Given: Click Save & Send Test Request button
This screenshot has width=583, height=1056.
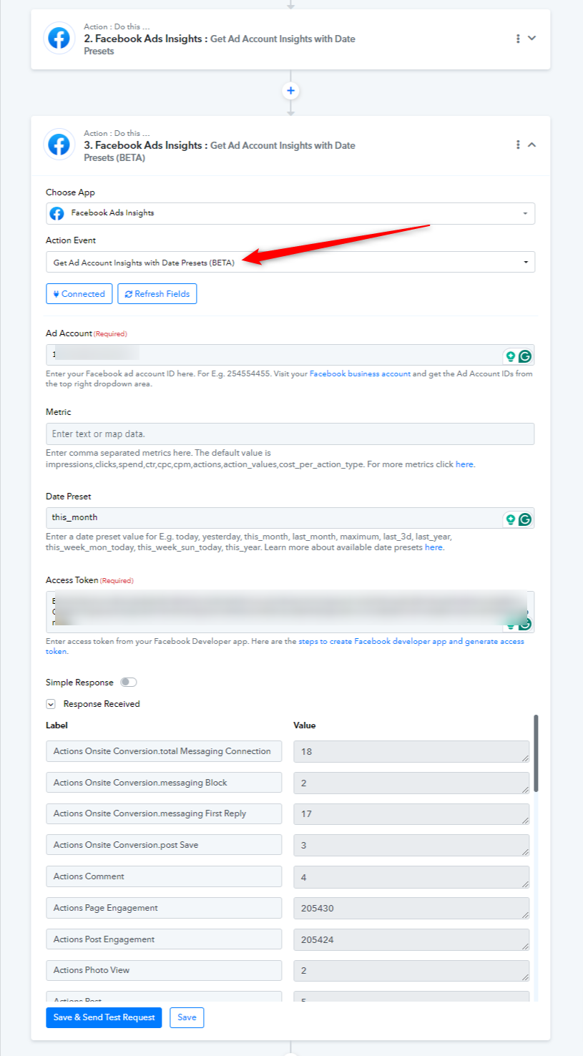Looking at the screenshot, I should [x=104, y=1017].
